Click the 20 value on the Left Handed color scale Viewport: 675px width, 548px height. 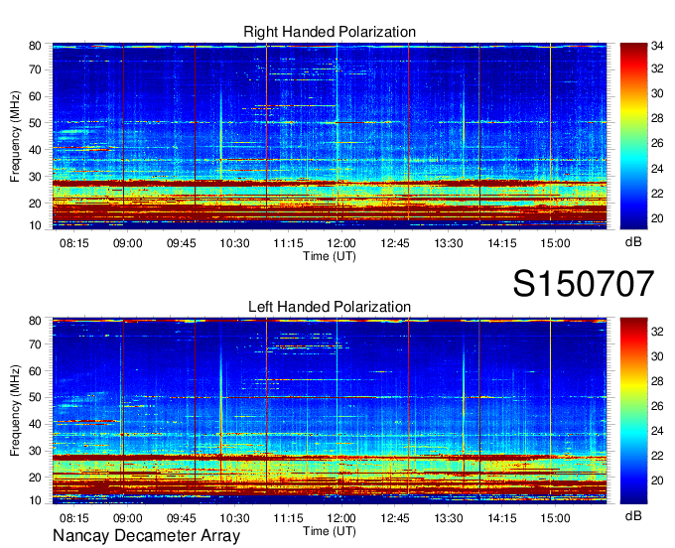(657, 480)
